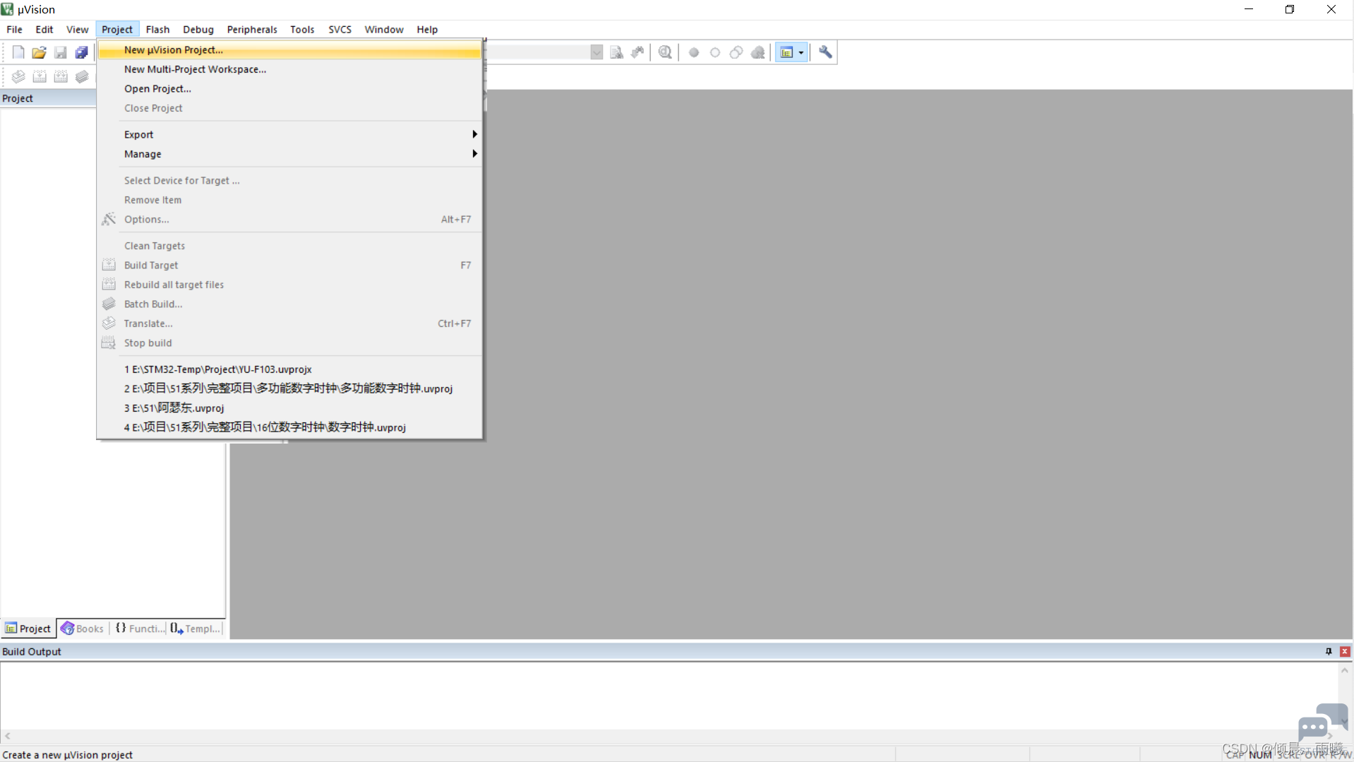Start the debug session with the magnifier icon
The height and width of the screenshot is (762, 1354).
(x=665, y=52)
